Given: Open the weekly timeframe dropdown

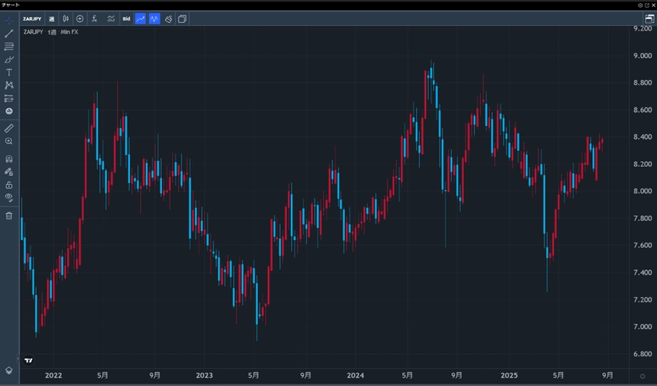Looking at the screenshot, I should click(52, 19).
